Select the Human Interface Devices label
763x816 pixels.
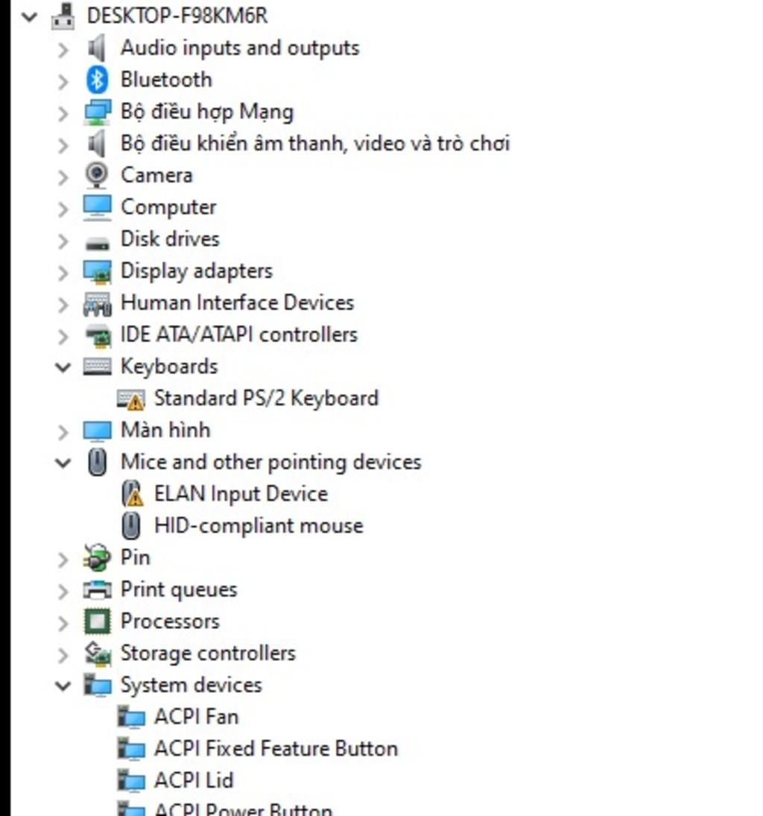237,303
